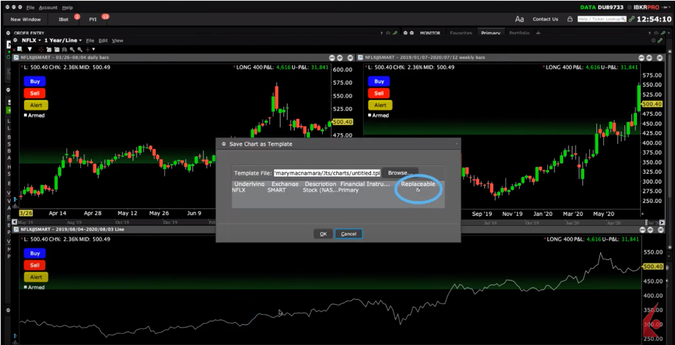Toggle the Replaceable checkbox in the dialog
This screenshot has width=675, height=345.
(418, 191)
